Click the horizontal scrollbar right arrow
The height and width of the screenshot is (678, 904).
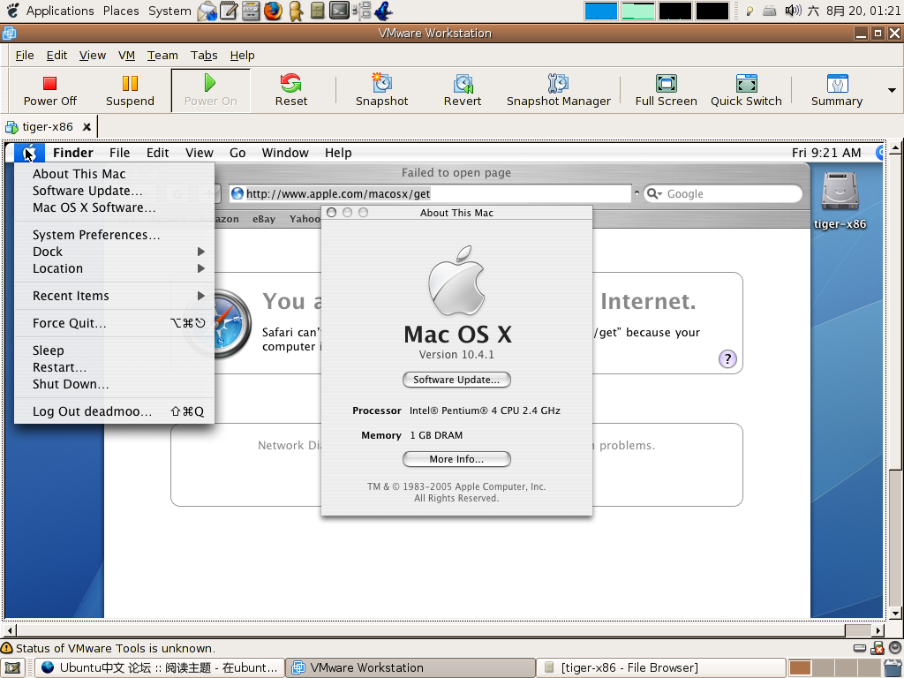(878, 630)
